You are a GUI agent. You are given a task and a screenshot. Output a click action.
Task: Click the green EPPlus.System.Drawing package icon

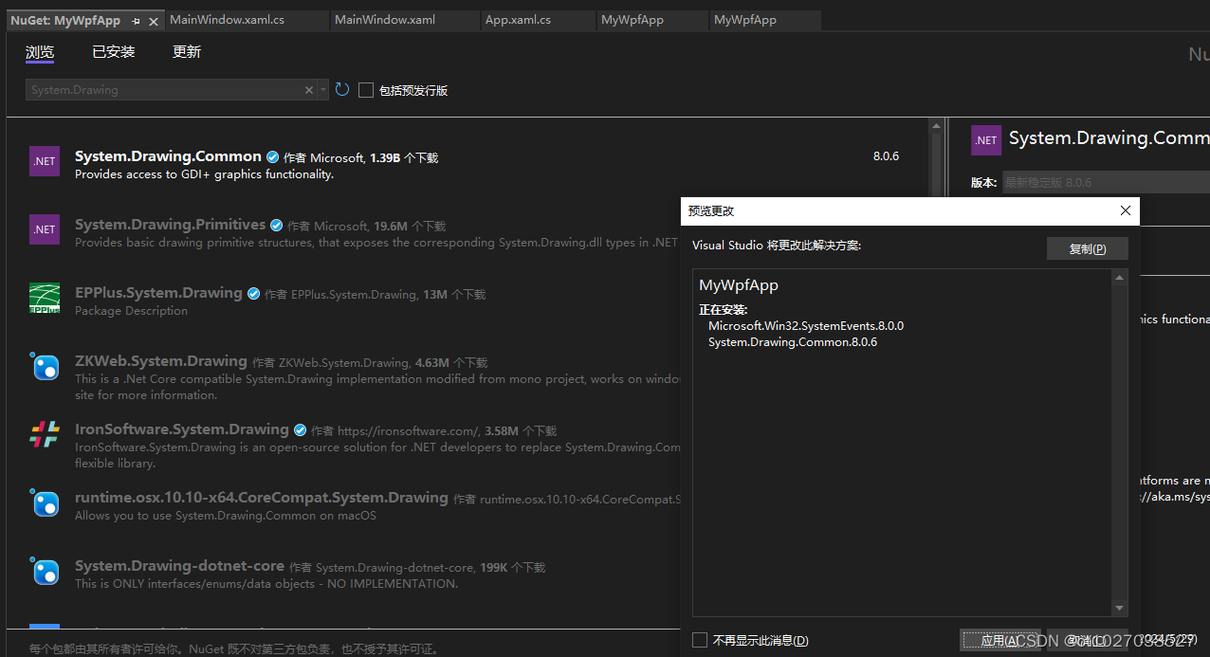(45, 298)
